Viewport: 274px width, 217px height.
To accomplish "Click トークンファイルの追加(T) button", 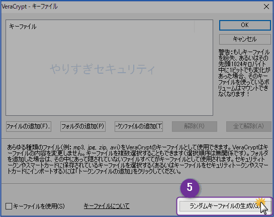I will tap(139, 126).
